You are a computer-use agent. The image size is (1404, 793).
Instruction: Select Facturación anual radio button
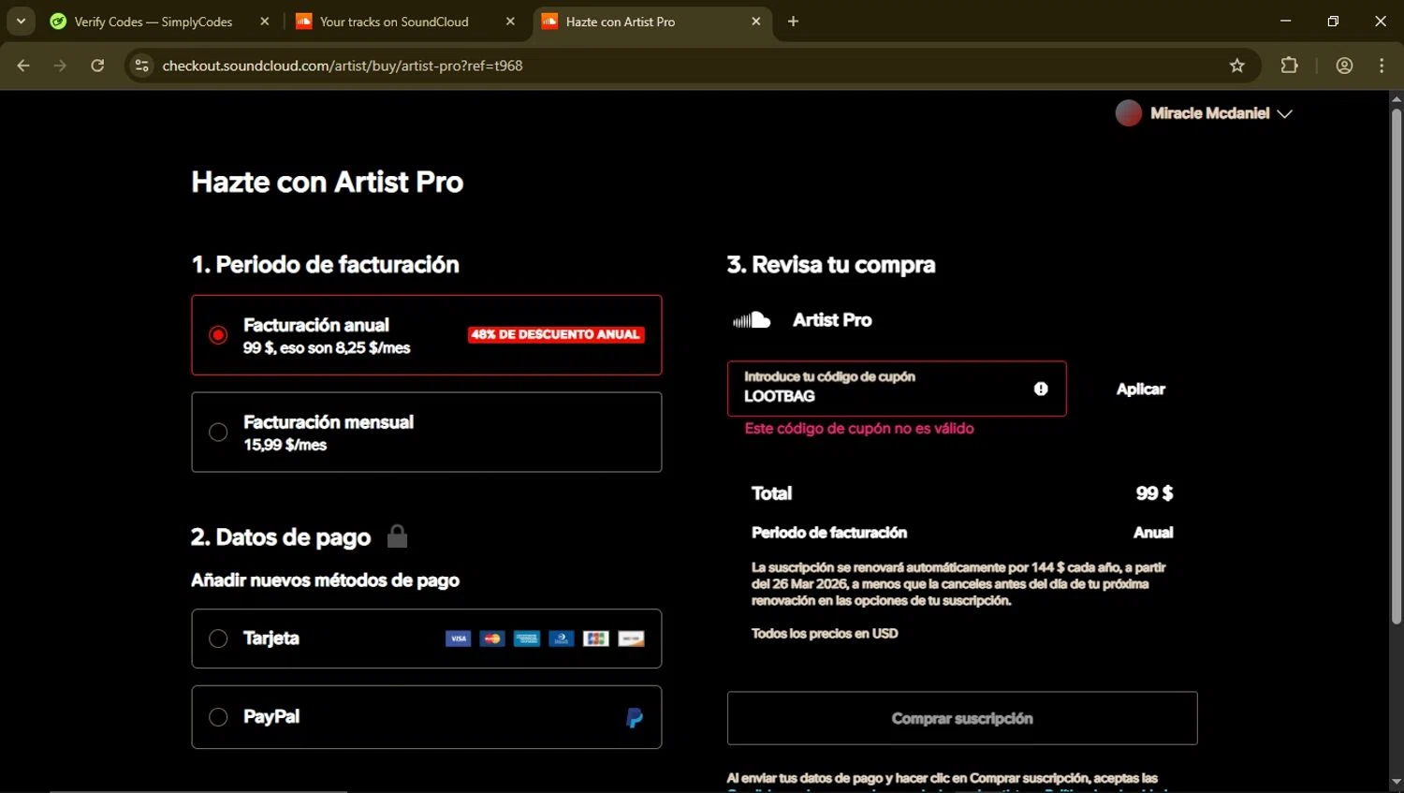[x=218, y=335]
